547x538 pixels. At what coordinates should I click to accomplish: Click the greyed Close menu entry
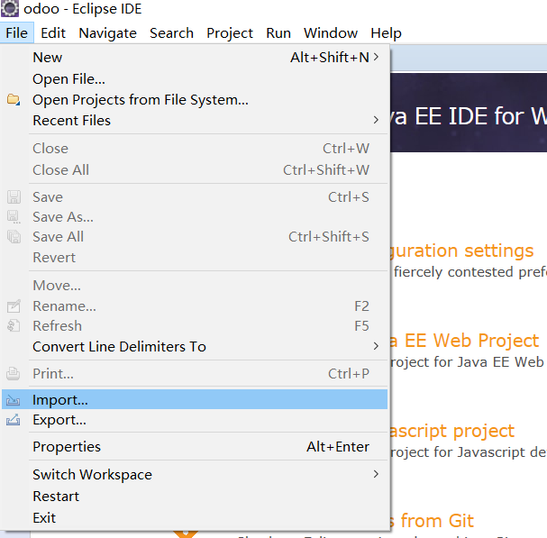tap(195, 149)
